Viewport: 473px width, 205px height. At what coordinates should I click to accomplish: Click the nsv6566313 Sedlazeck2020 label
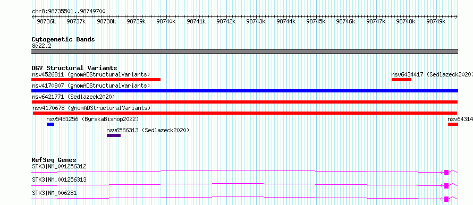click(x=148, y=130)
